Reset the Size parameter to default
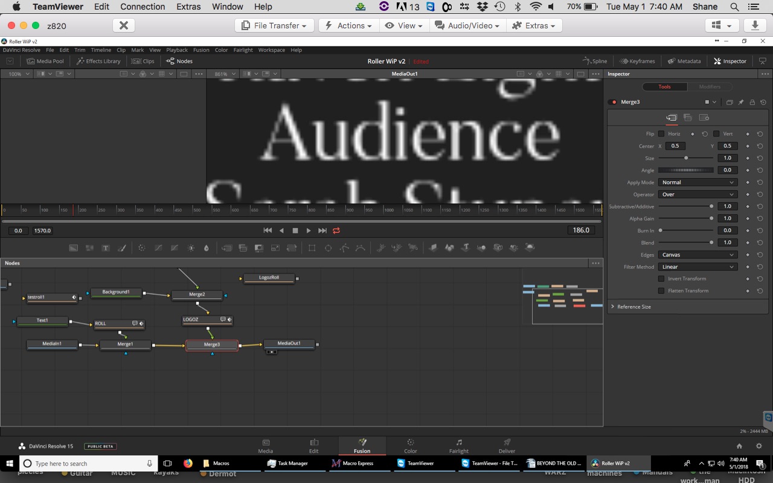The width and height of the screenshot is (773, 483). [x=760, y=158]
